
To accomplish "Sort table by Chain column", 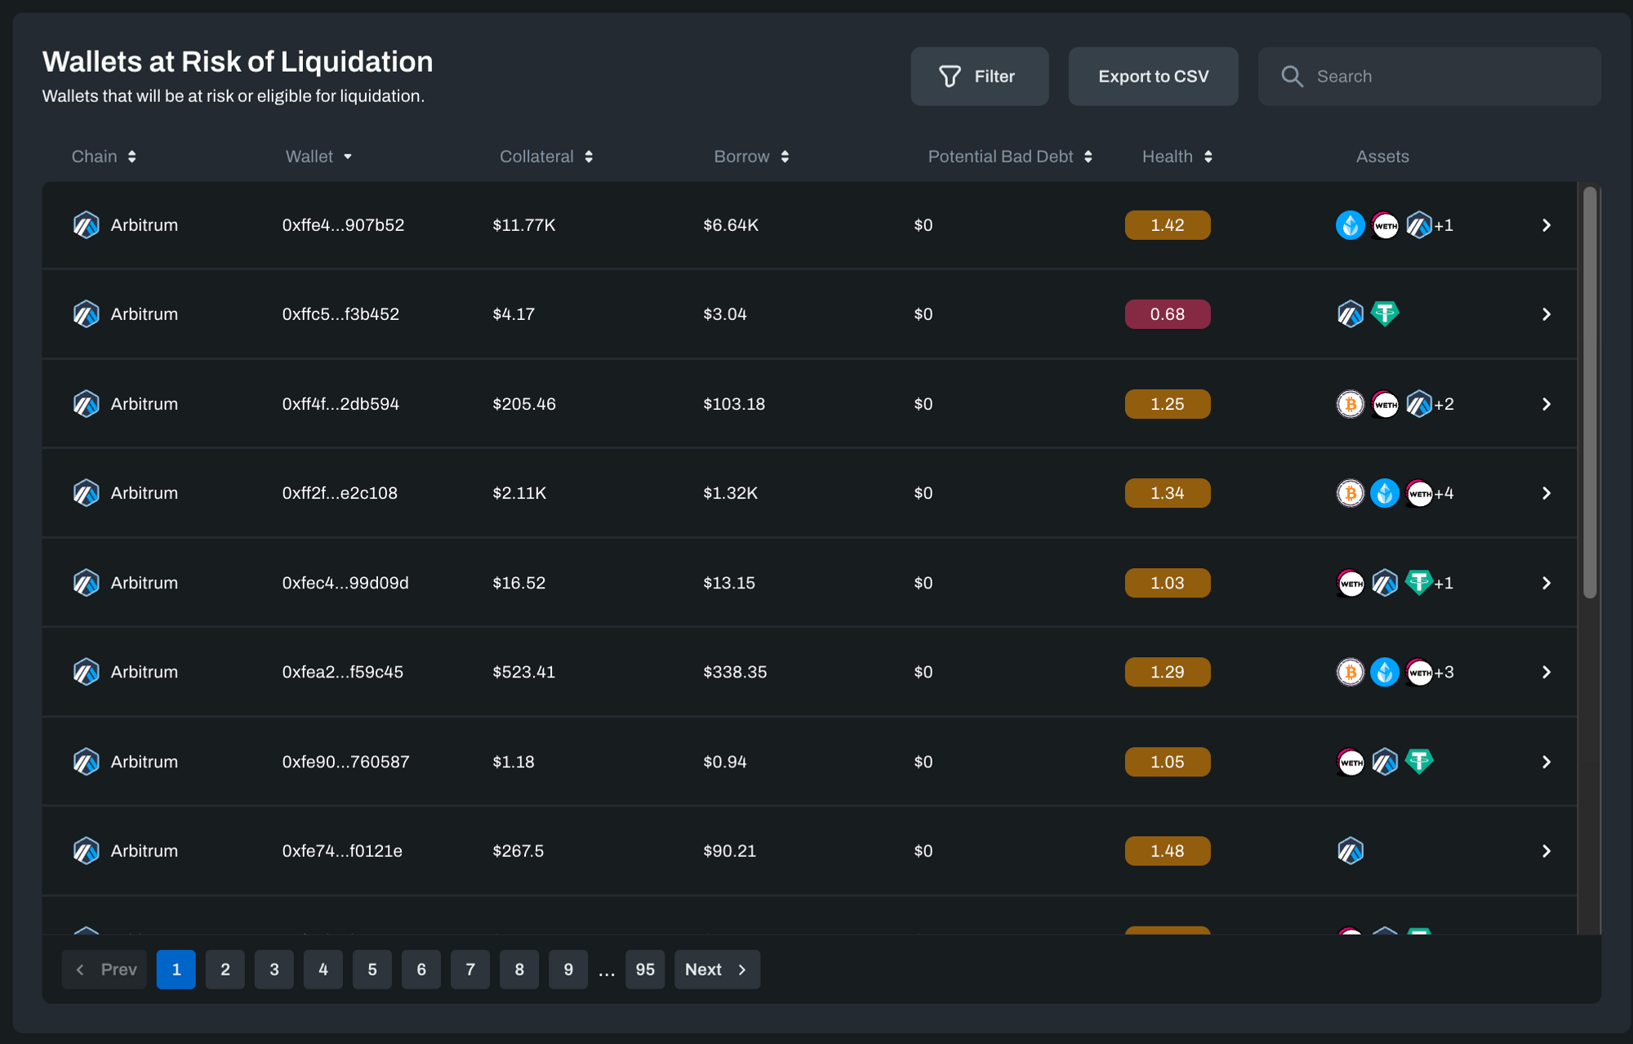I will pos(131,157).
